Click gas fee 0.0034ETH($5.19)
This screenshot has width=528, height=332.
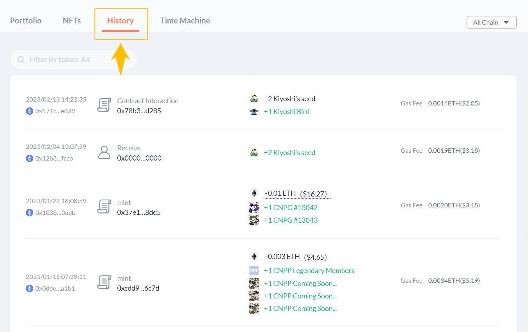point(454,280)
